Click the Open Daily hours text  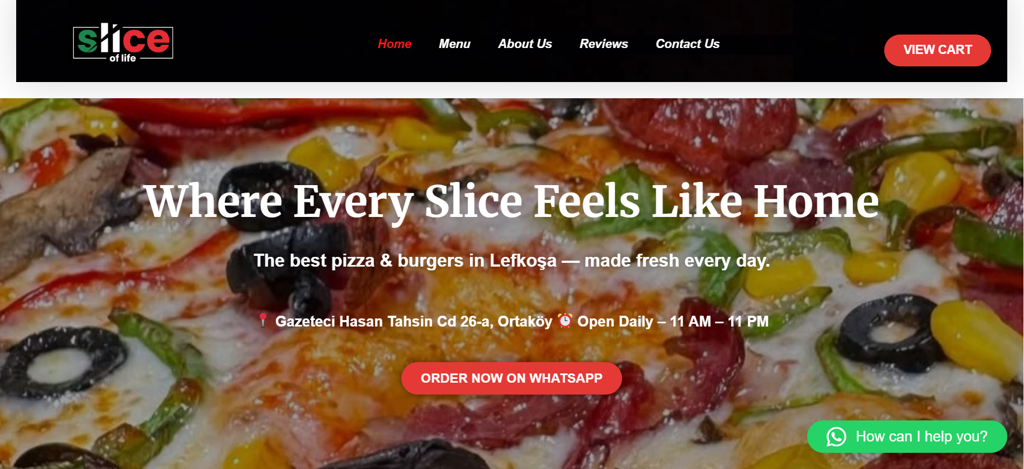click(673, 321)
